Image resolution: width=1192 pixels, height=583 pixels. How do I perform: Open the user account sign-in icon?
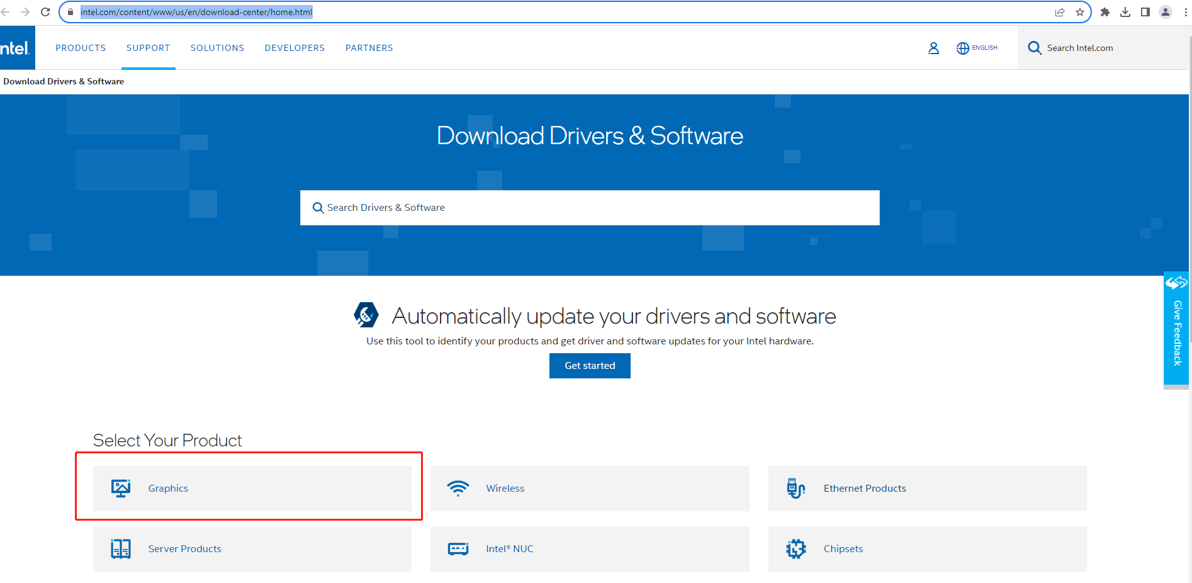pyautogui.click(x=933, y=48)
